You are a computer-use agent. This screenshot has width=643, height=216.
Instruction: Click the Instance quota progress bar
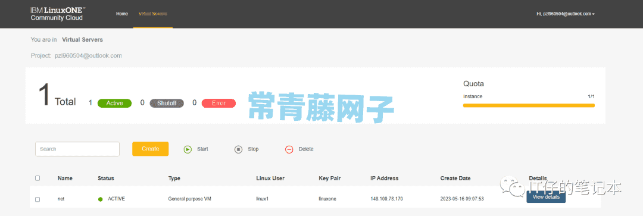(x=529, y=105)
